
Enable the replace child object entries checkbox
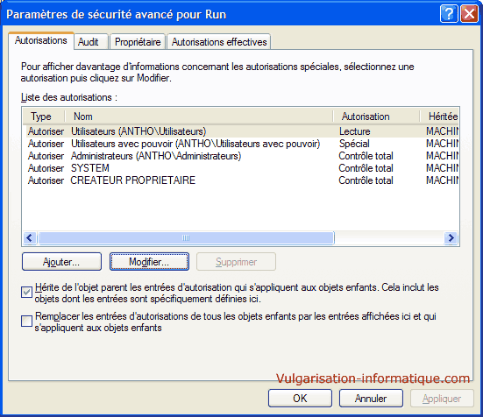click(x=27, y=321)
